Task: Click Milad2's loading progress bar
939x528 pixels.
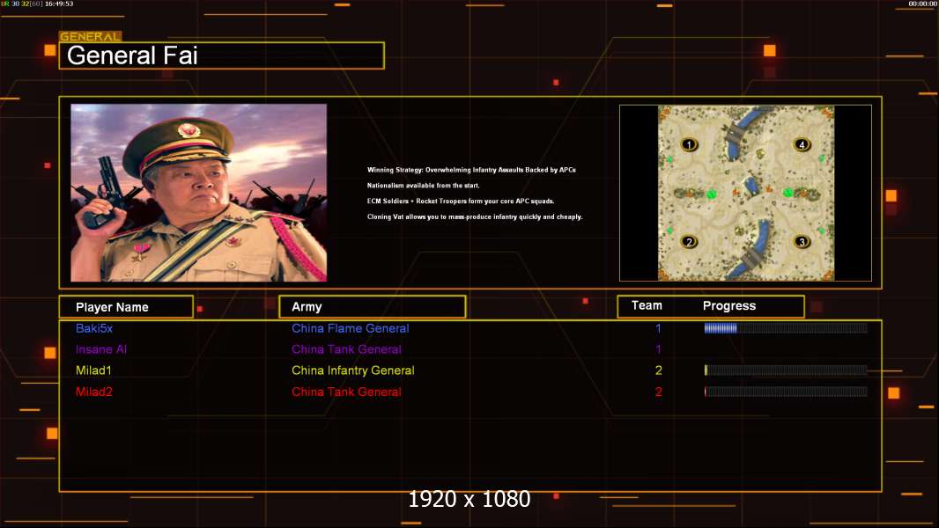Action: click(x=786, y=392)
